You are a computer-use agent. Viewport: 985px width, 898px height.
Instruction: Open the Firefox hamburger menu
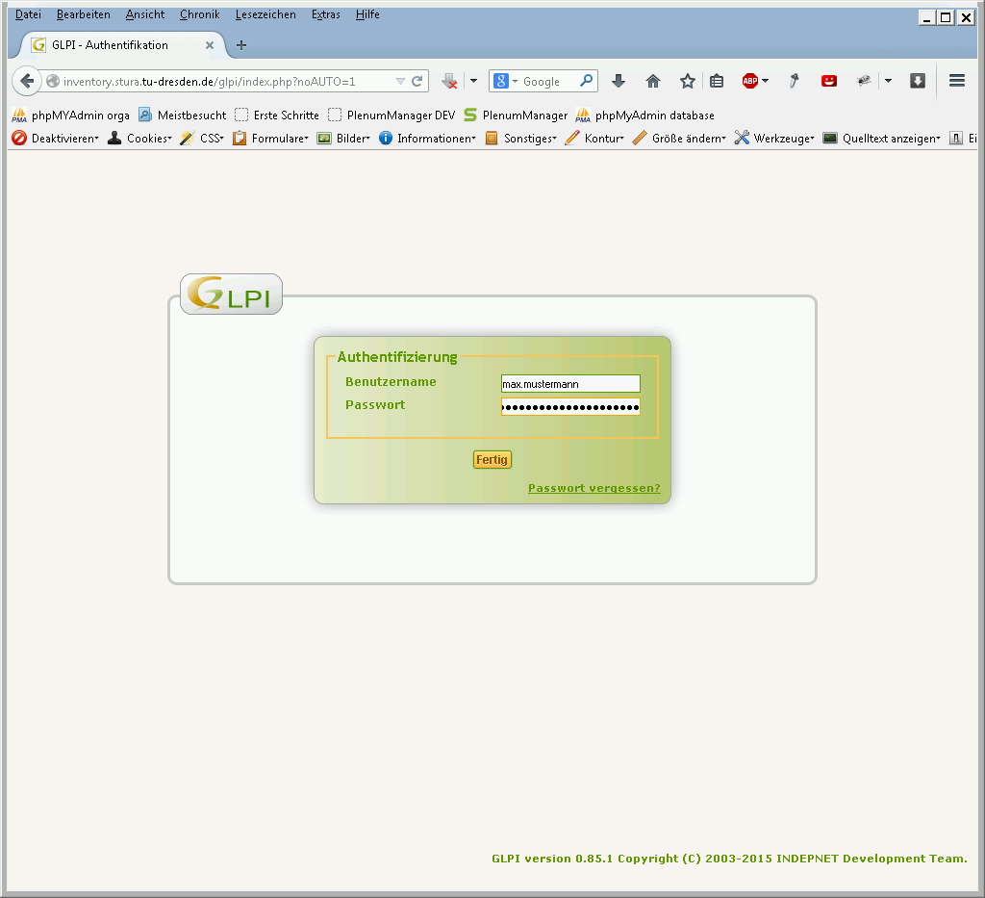956,82
